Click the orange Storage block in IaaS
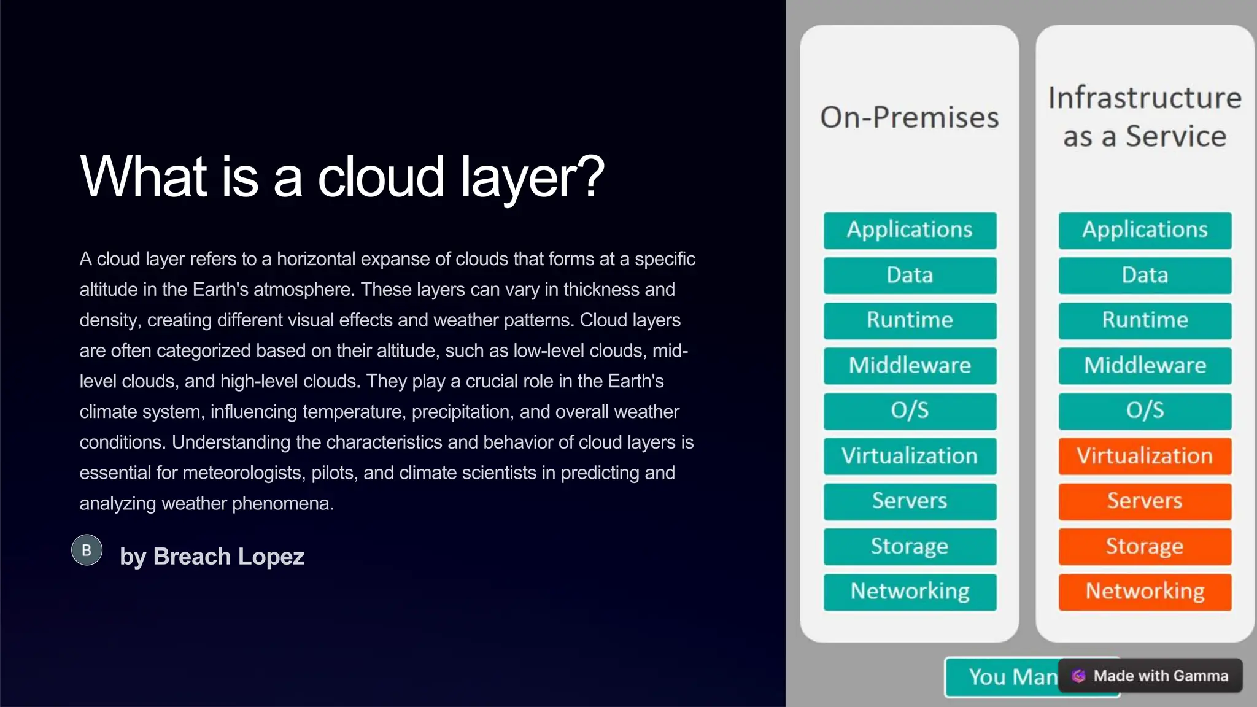The width and height of the screenshot is (1257, 707). click(x=1145, y=546)
